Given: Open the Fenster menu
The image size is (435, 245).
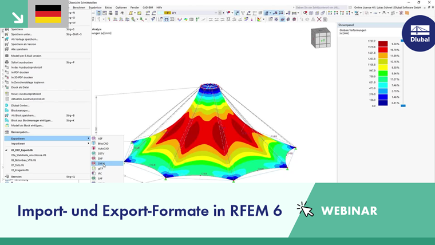Looking at the screenshot, I should tap(135, 7).
